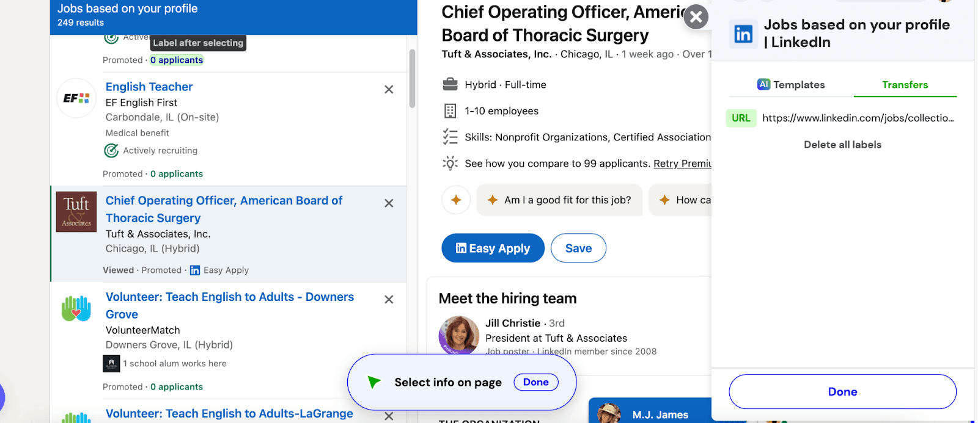The width and height of the screenshot is (978, 423).
Task: Ask 'Am I a good fit for this job?'
Action: point(559,200)
